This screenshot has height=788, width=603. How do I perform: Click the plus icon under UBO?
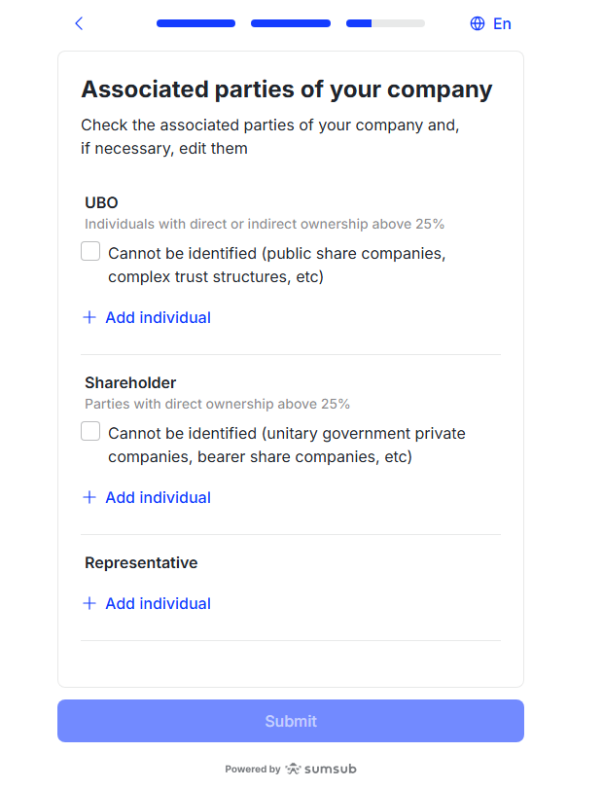point(89,317)
